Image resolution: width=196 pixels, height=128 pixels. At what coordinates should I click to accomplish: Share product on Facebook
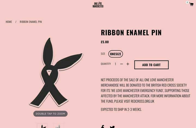pyautogui.click(x=102, y=126)
